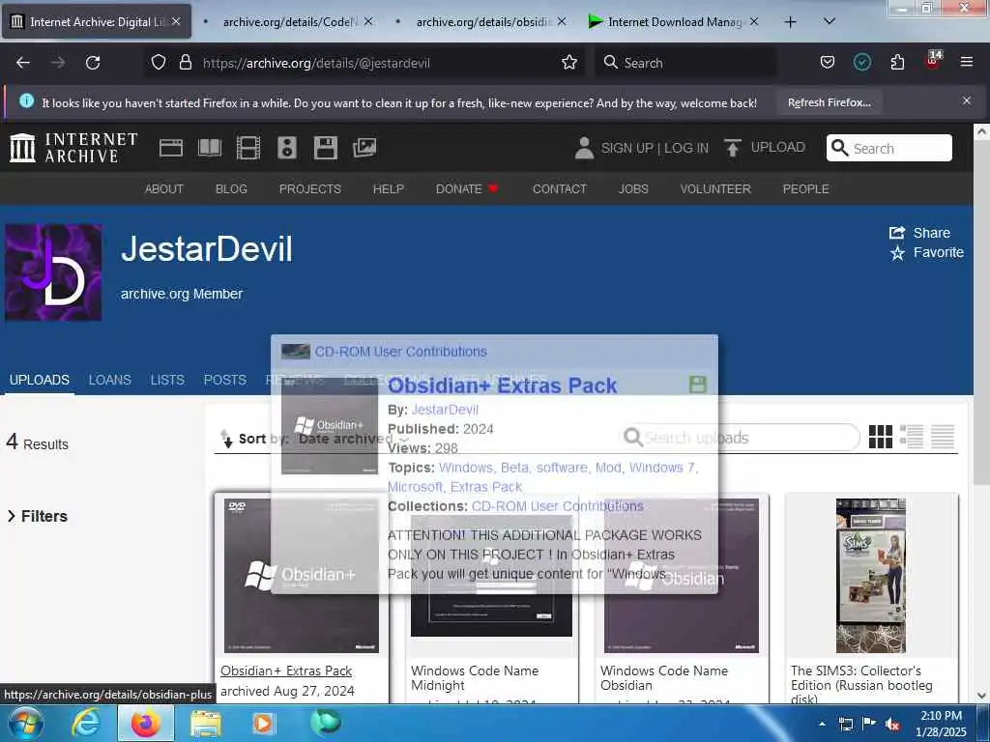
Task: Focus the Firefox toolbar Search box
Action: (685, 63)
